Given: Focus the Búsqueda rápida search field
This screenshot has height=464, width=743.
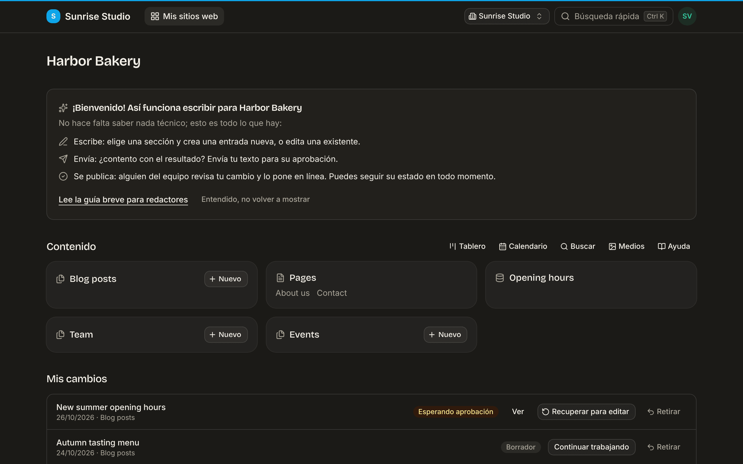Looking at the screenshot, I should 614,16.
